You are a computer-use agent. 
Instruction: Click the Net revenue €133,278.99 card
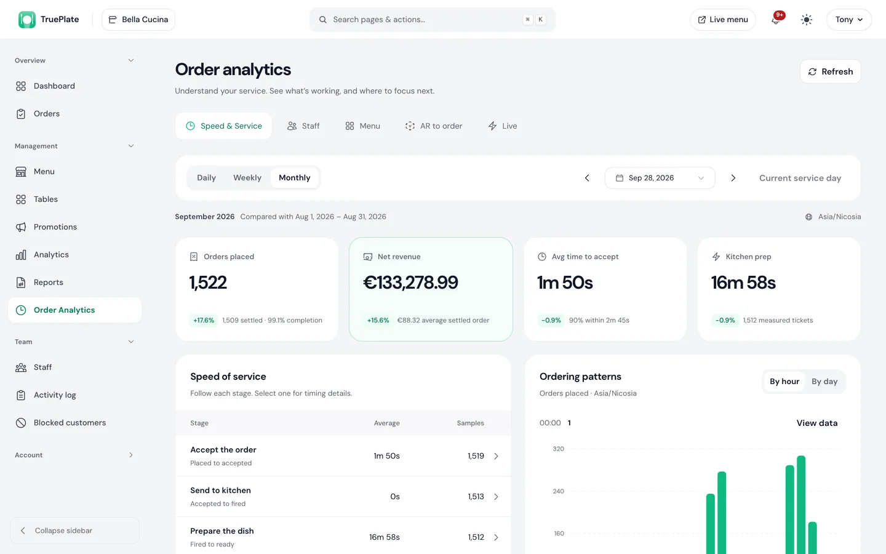(x=431, y=289)
